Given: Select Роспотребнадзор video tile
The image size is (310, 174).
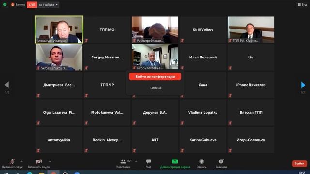Looking at the screenshot, I should pos(155,29).
